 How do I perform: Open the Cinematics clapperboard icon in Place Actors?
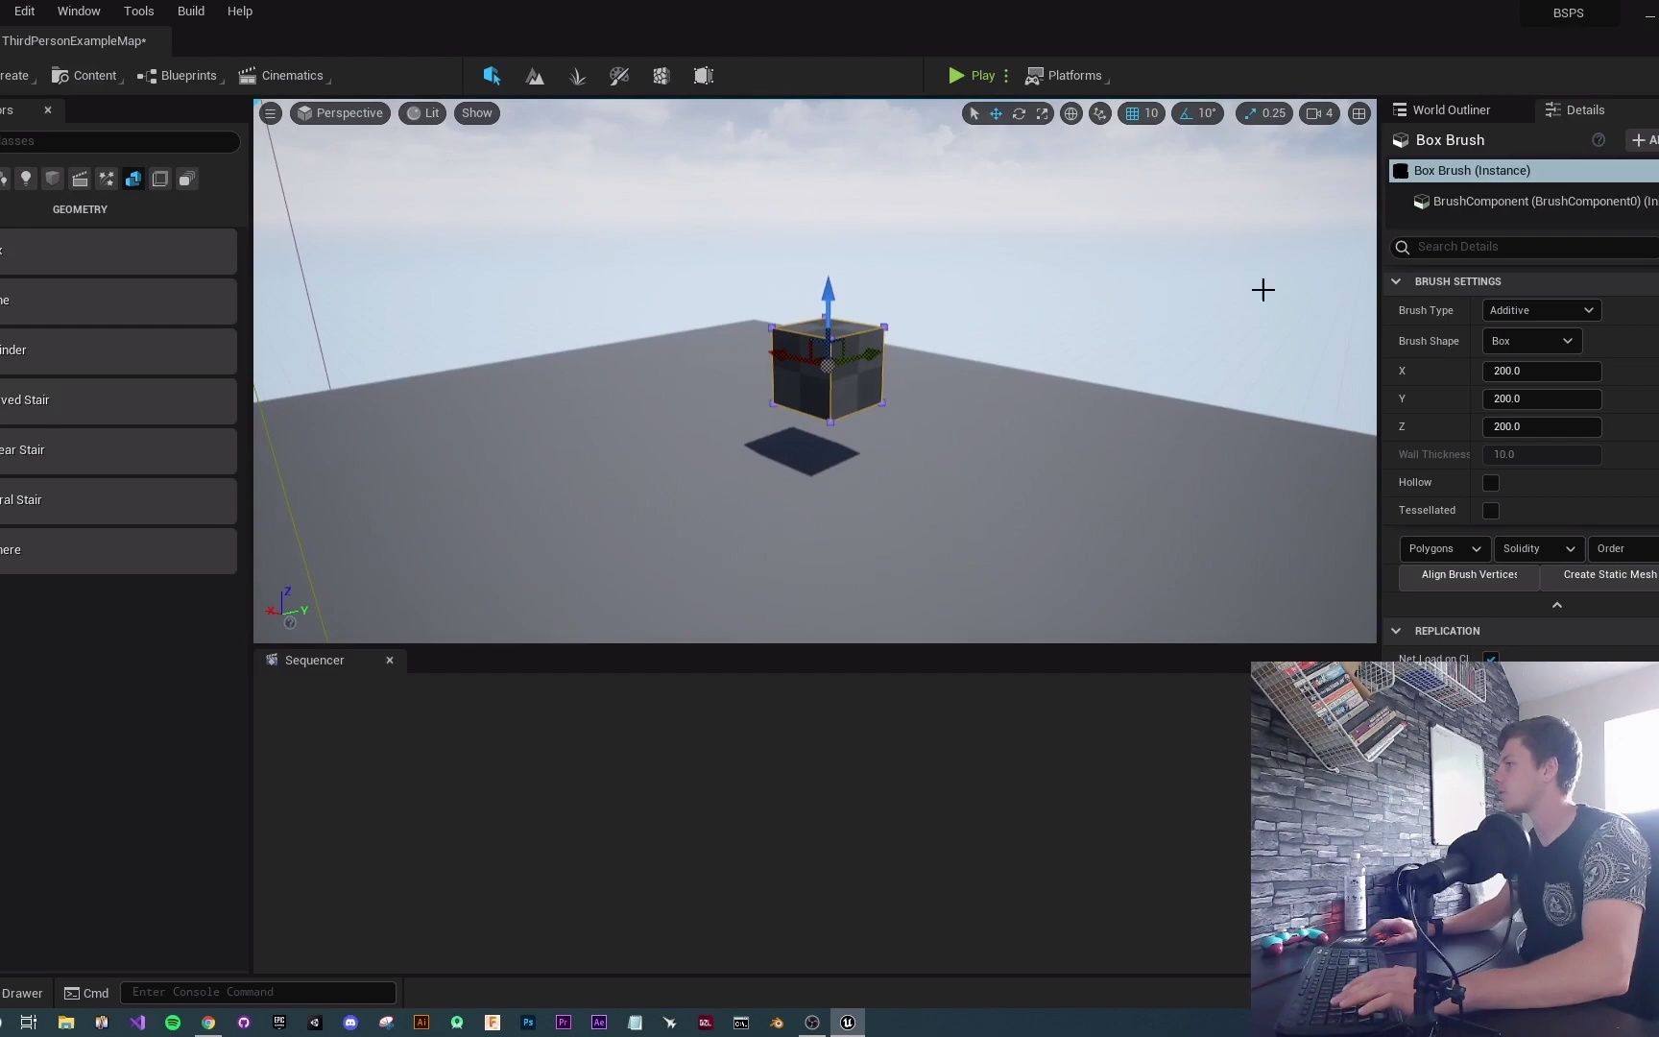80,179
